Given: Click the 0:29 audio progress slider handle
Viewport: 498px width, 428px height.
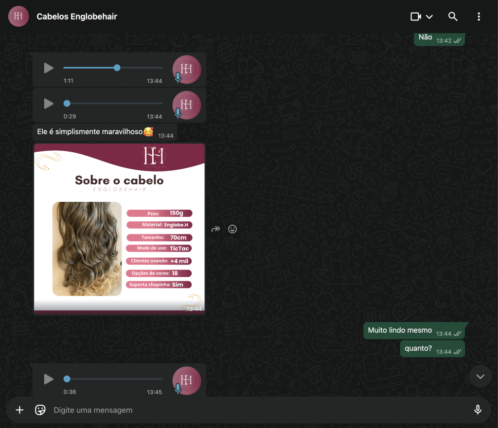Looking at the screenshot, I should (x=67, y=104).
